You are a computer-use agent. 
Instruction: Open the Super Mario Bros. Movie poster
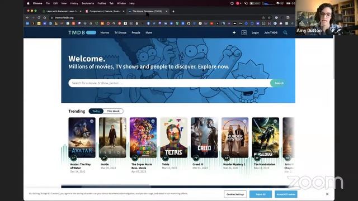[x=143, y=138]
